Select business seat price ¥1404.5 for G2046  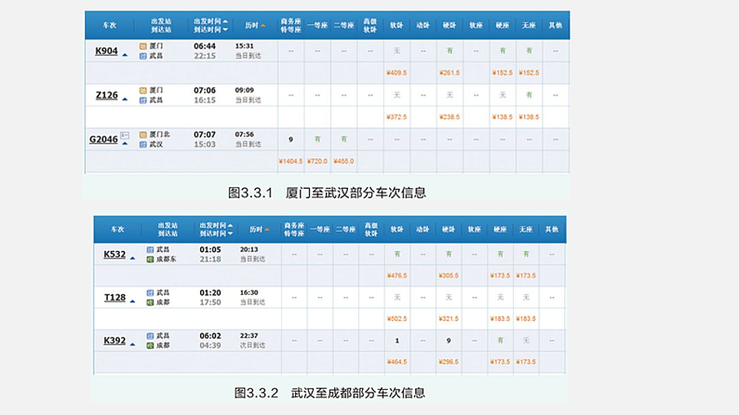pyautogui.click(x=290, y=162)
